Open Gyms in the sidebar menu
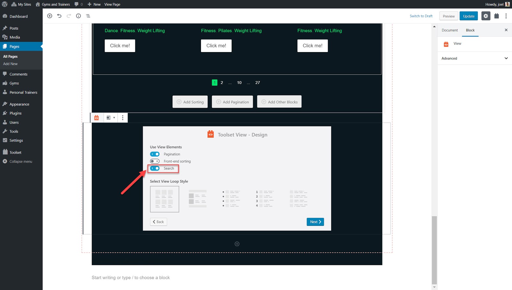This screenshot has width=512, height=290. coord(14,83)
